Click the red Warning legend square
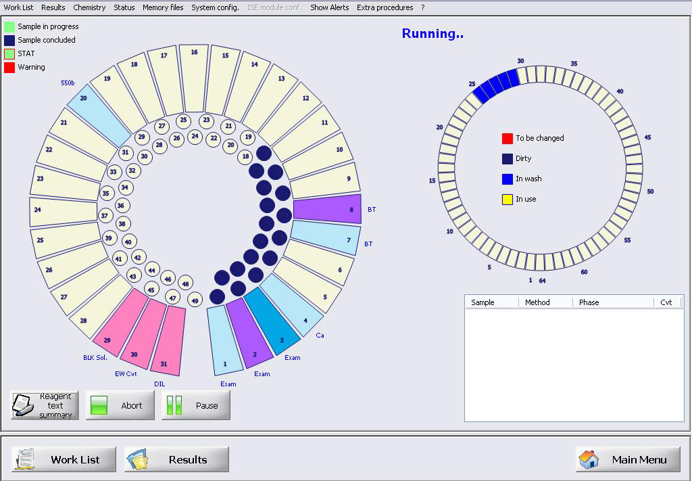Screen dimensions: 692x481 [x=9, y=68]
